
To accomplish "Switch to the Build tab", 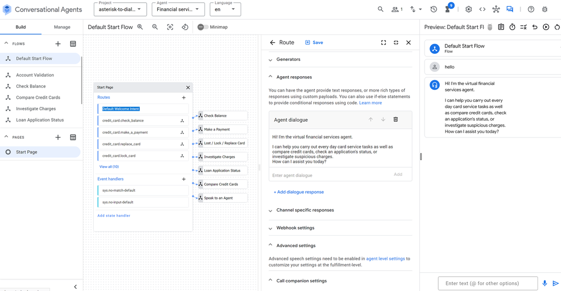I will (21, 27).
